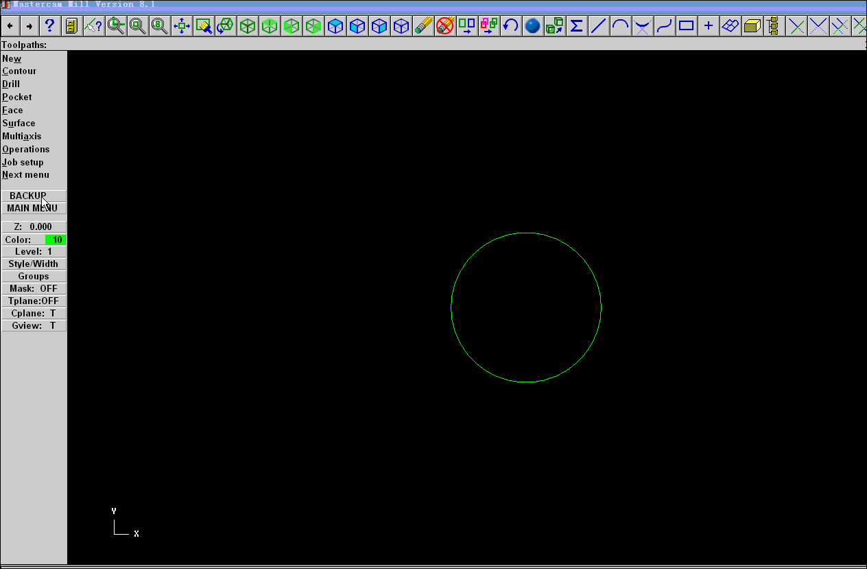The width and height of the screenshot is (867, 569).
Task: Fit geometry to screen with four-arrow icon
Action: [x=181, y=26]
